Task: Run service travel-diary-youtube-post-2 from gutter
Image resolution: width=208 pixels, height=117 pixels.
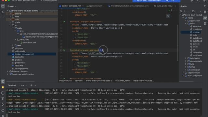Action: pos(64,50)
